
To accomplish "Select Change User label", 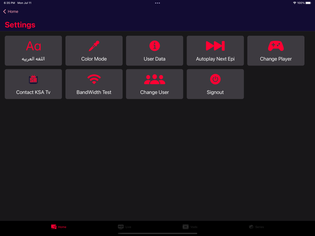I will (x=154, y=92).
